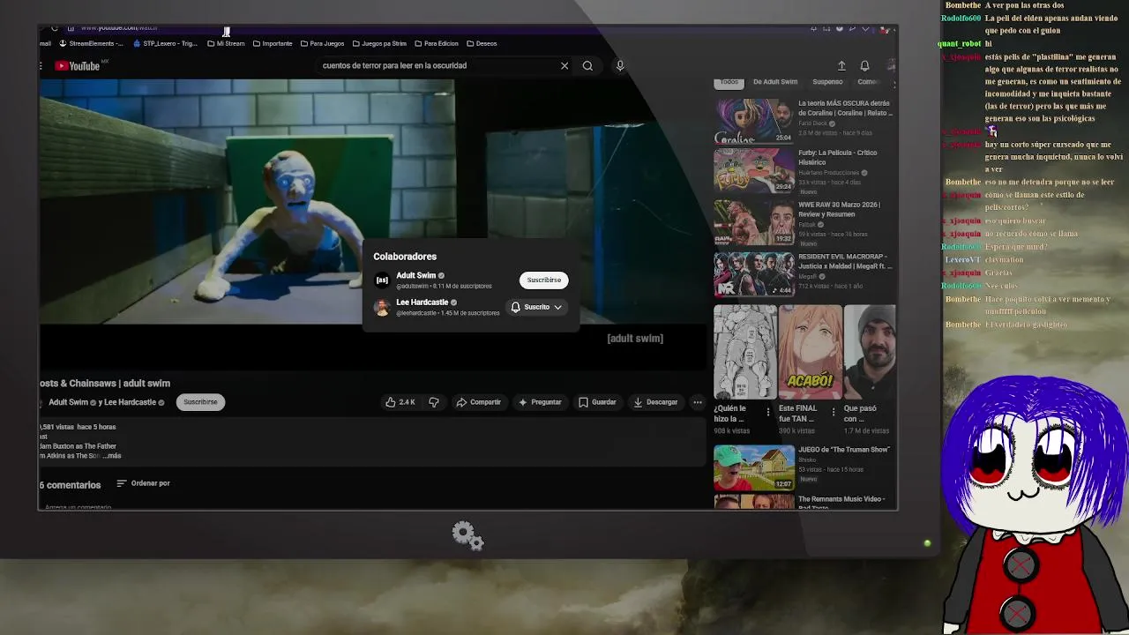
Task: Open the Suscrito dropdown for Lee Hardcastle
Action: click(536, 307)
